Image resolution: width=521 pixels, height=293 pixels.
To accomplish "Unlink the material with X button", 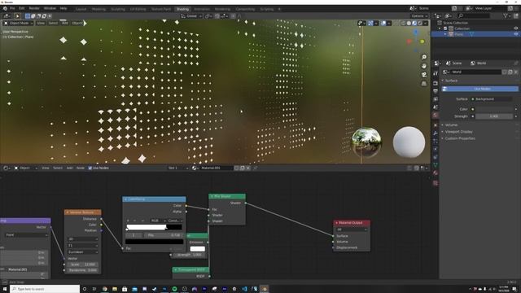I will point(248,168).
